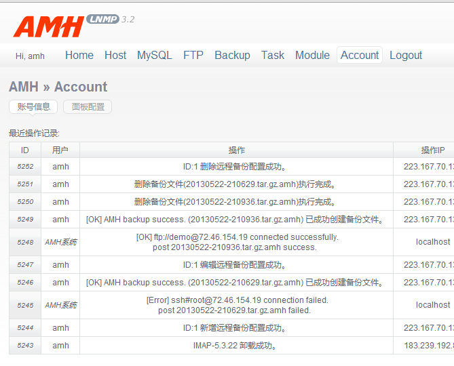This screenshot has height=366, width=454.
Task: Click the ID column header
Action: click(25, 150)
